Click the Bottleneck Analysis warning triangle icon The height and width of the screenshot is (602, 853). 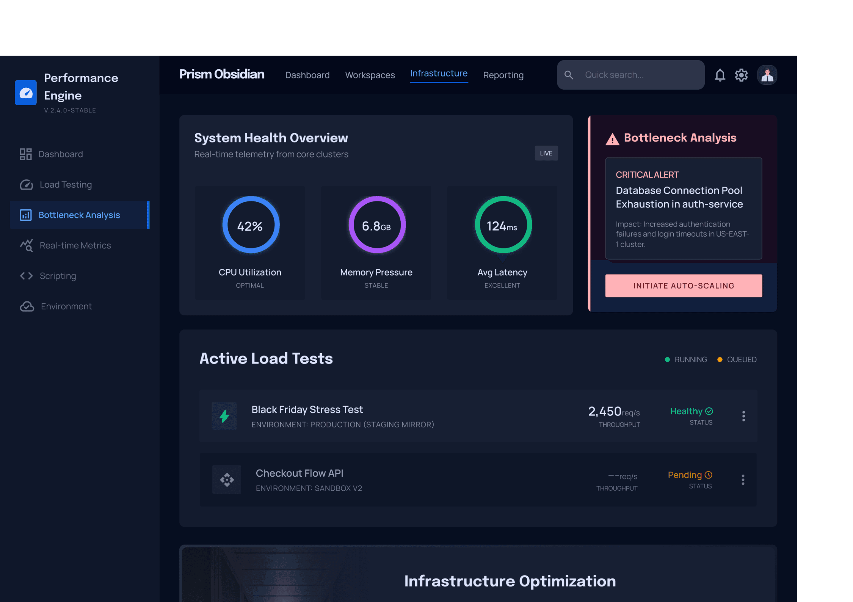point(612,139)
